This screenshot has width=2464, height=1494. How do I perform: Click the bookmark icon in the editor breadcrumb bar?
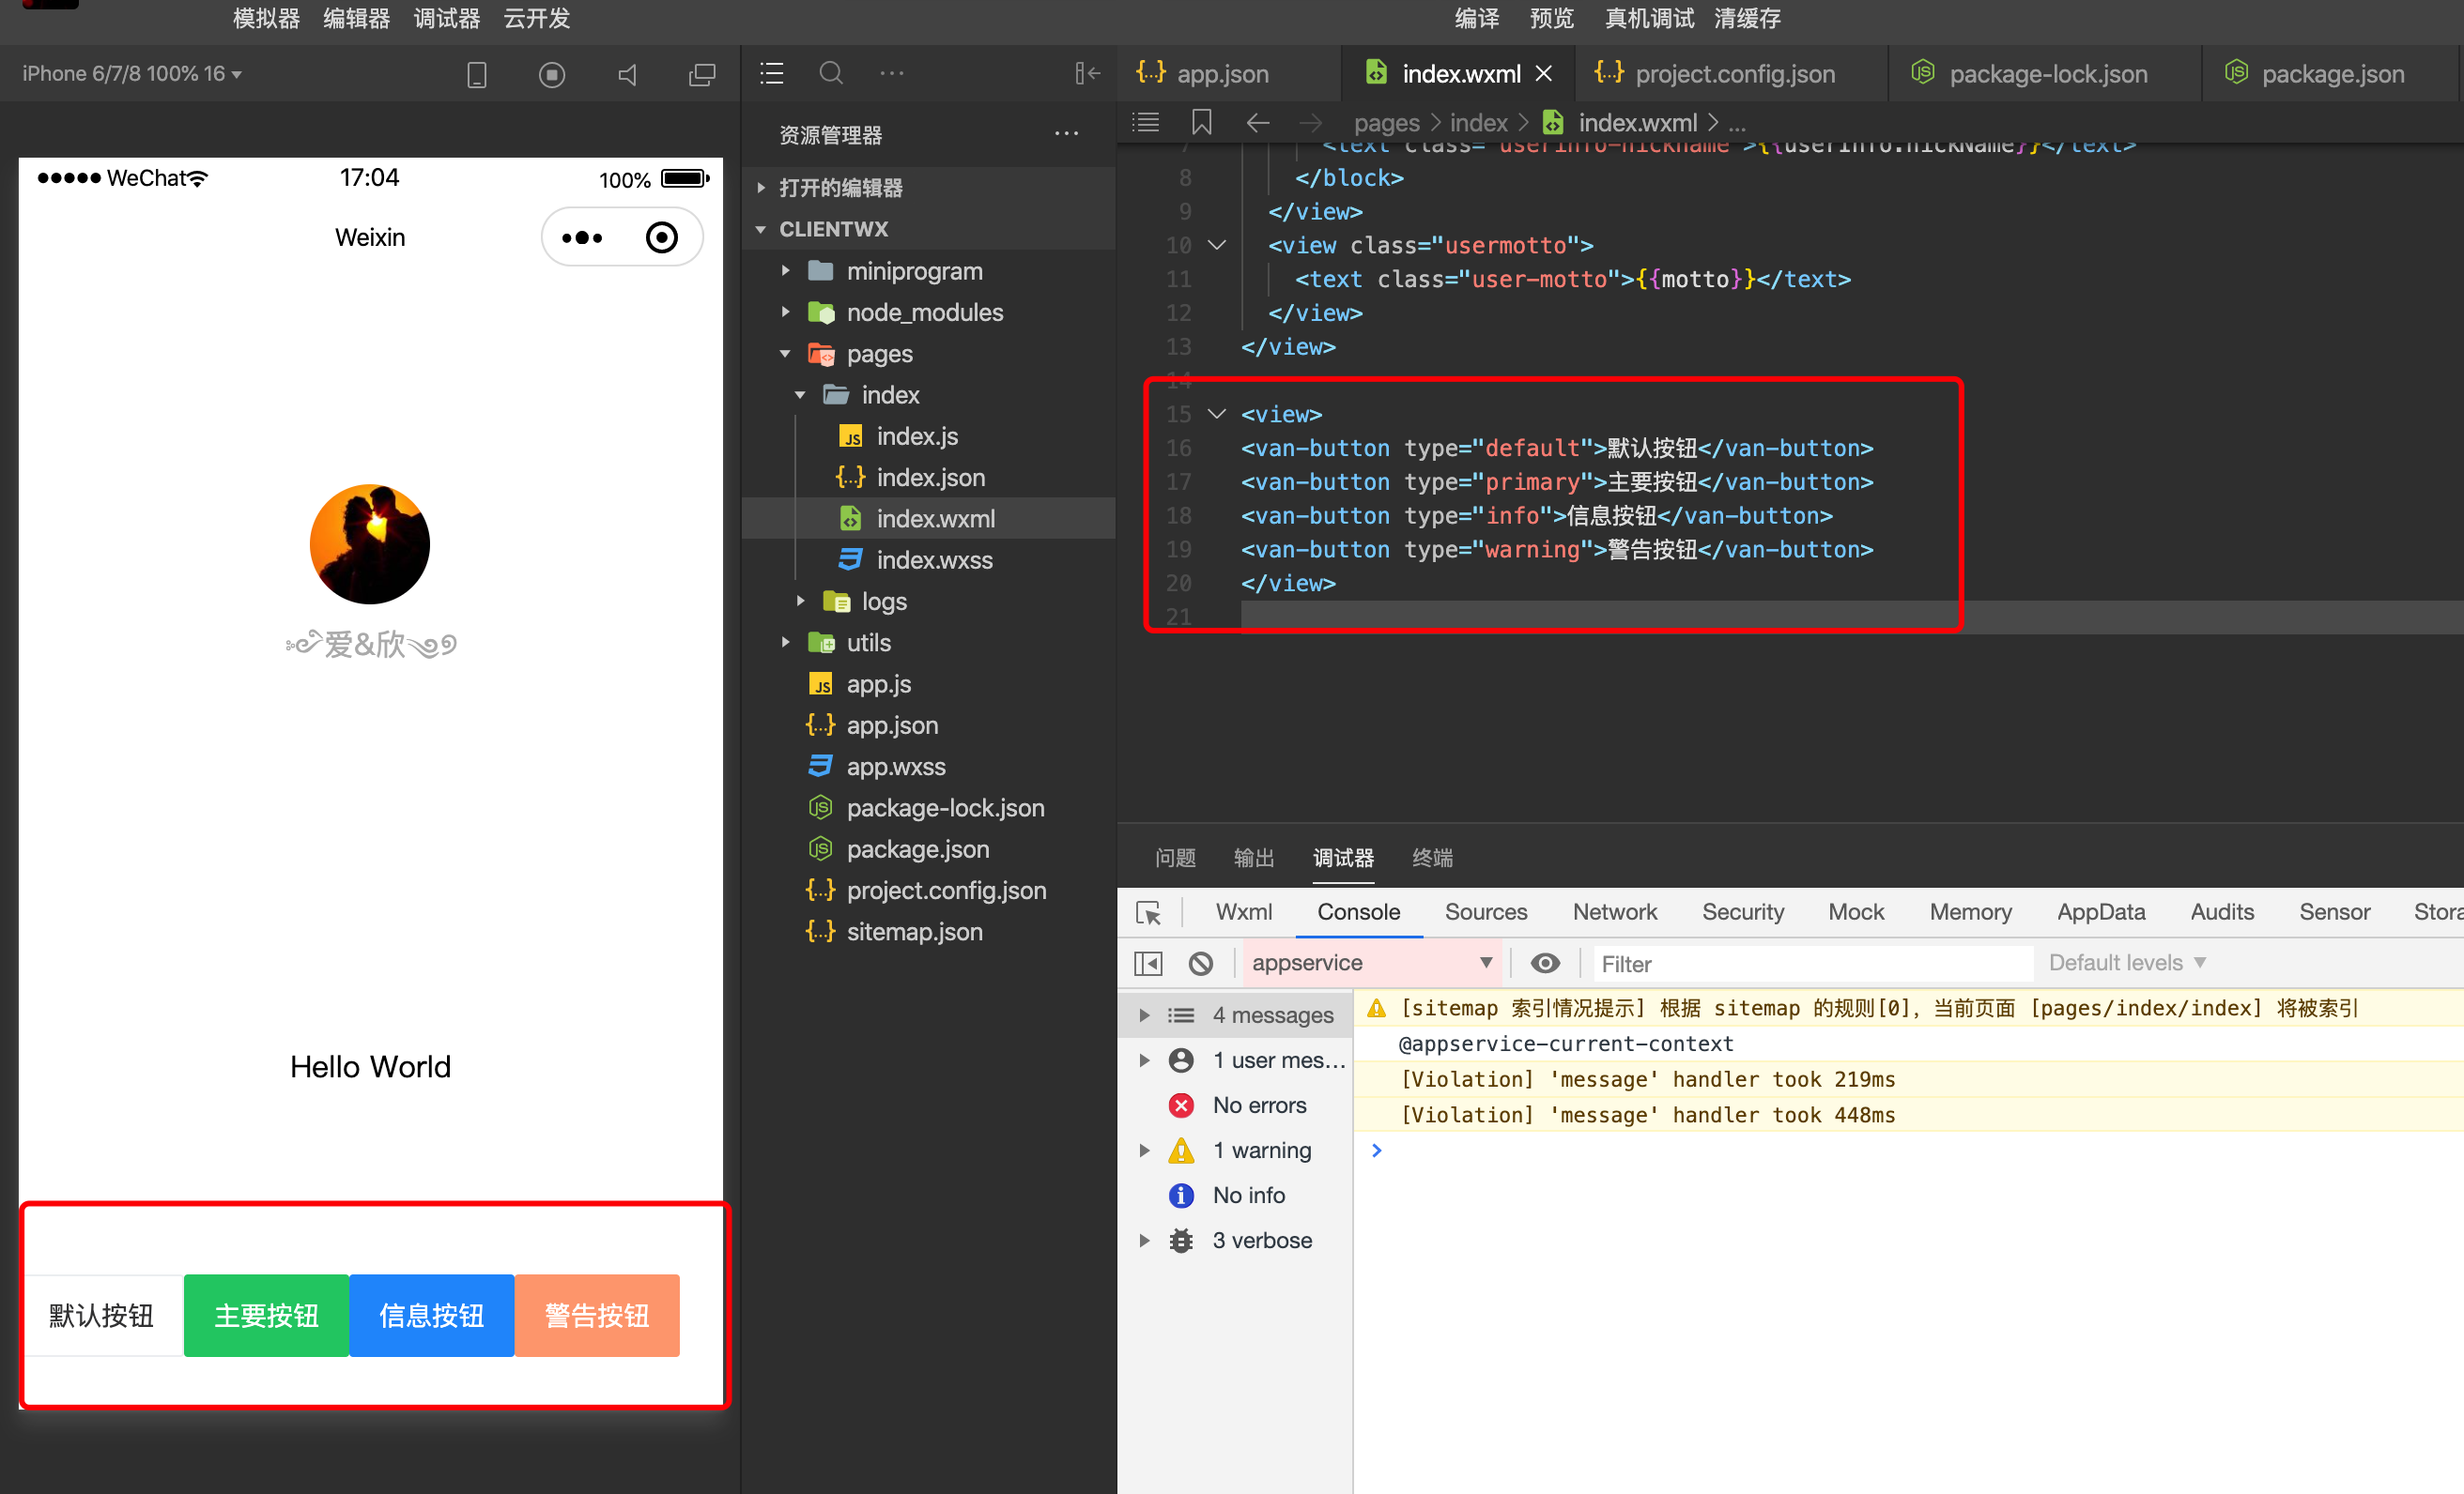pyautogui.click(x=1201, y=122)
